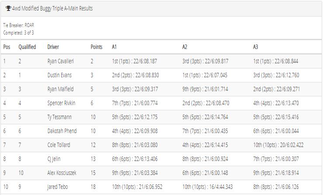
Task: Click the Driver column header
Action: coord(53,47)
